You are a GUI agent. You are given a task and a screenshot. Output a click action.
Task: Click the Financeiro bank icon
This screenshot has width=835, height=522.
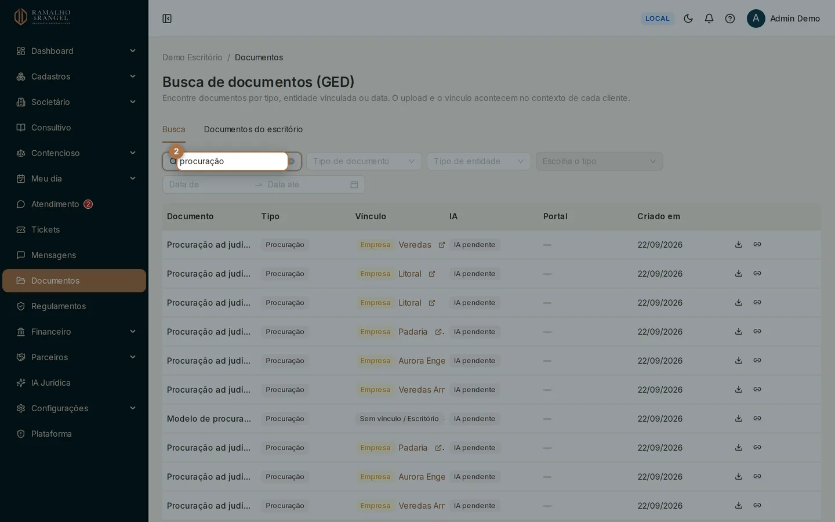point(21,332)
